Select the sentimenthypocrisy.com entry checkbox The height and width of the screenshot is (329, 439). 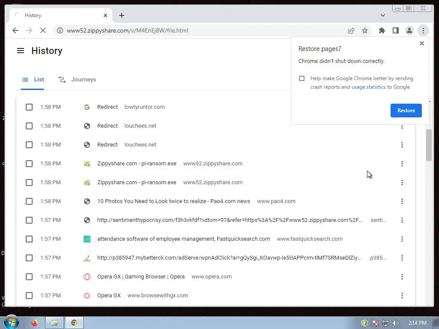[x=29, y=220]
